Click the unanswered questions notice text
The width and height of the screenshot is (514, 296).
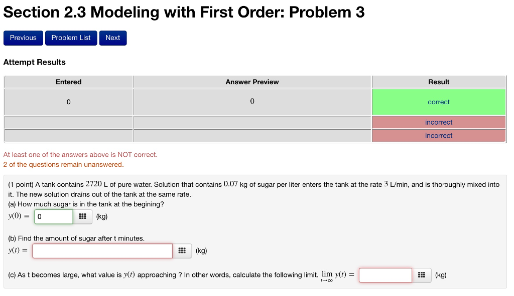(63, 164)
